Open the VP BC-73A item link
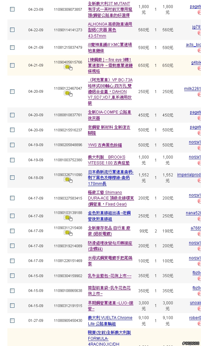201x346 pixels. [x=110, y=91]
